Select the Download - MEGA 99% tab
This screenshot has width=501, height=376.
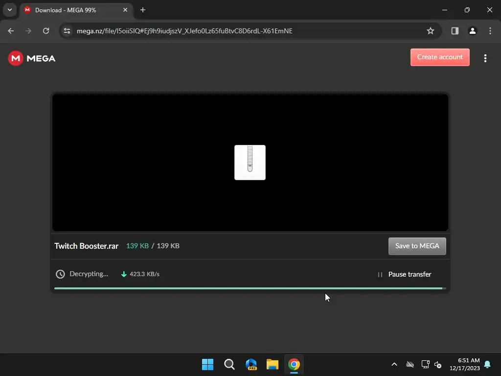coord(77,10)
